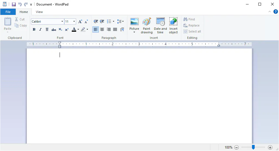Viewport: 279px width, 151px height.
Task: Click the Save icon in quick access toolbar
Action: 14,4
